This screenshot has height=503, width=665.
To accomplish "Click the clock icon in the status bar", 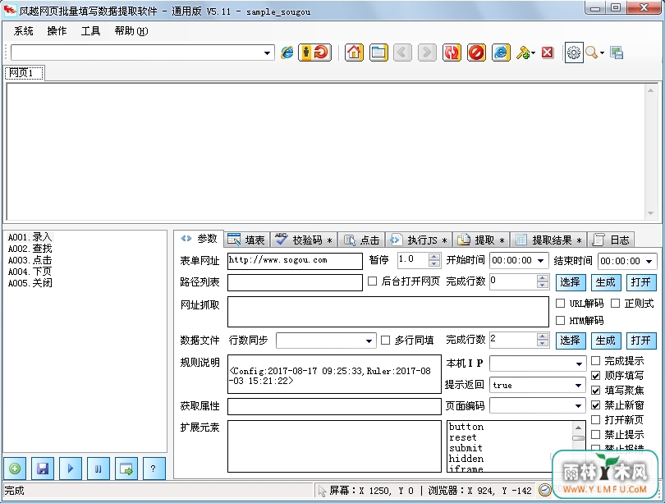I will [x=544, y=491].
